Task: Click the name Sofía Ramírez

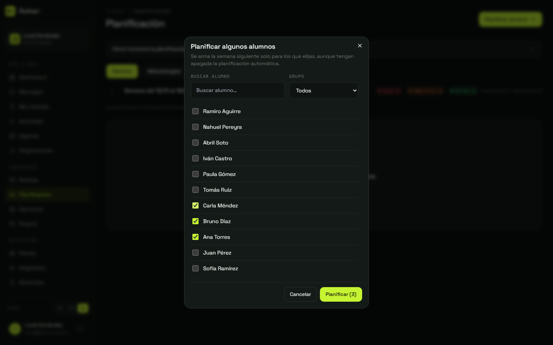Action: 220,268
